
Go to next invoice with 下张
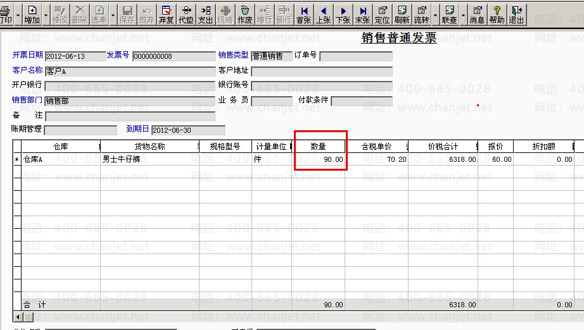tap(343, 15)
